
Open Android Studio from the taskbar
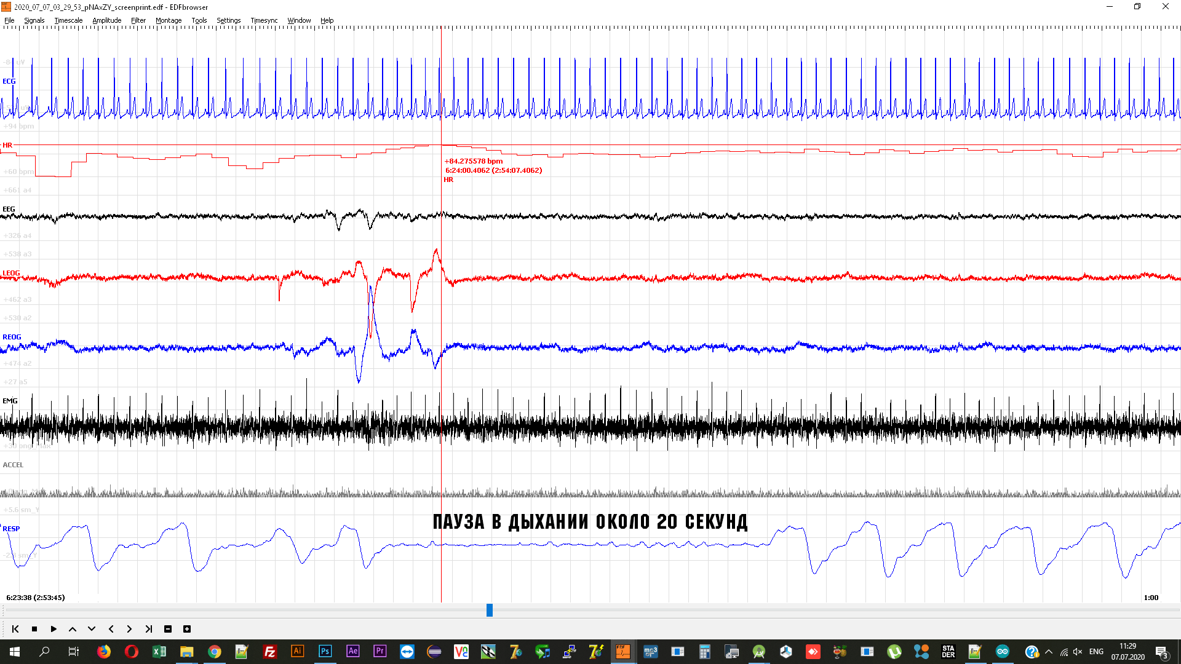[759, 652]
